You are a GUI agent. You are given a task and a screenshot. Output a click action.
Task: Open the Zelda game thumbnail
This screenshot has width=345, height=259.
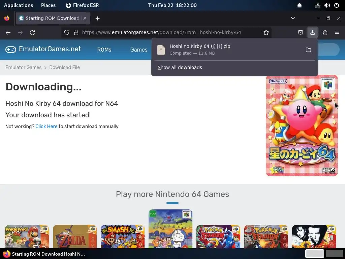point(74,236)
